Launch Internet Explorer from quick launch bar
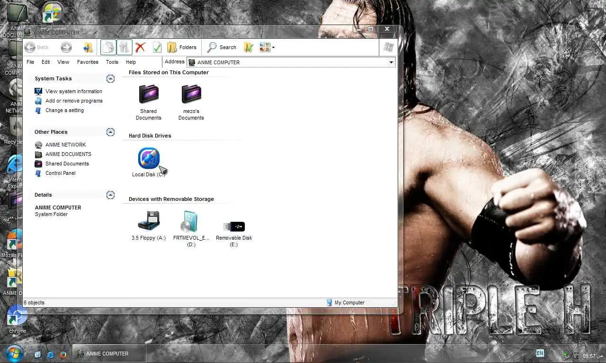 tap(50, 354)
